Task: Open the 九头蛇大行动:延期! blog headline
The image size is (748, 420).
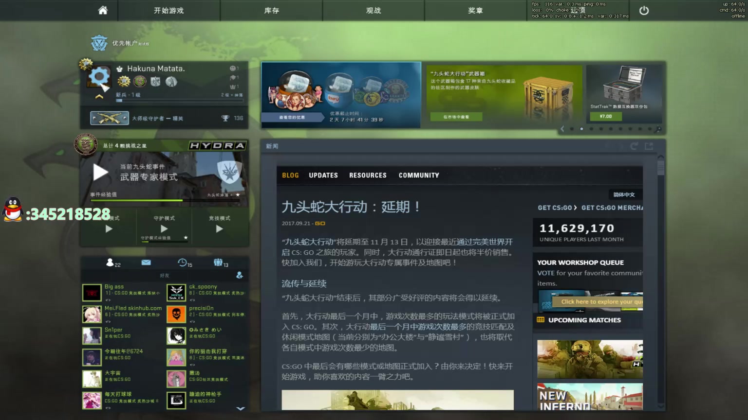Action: point(351,207)
